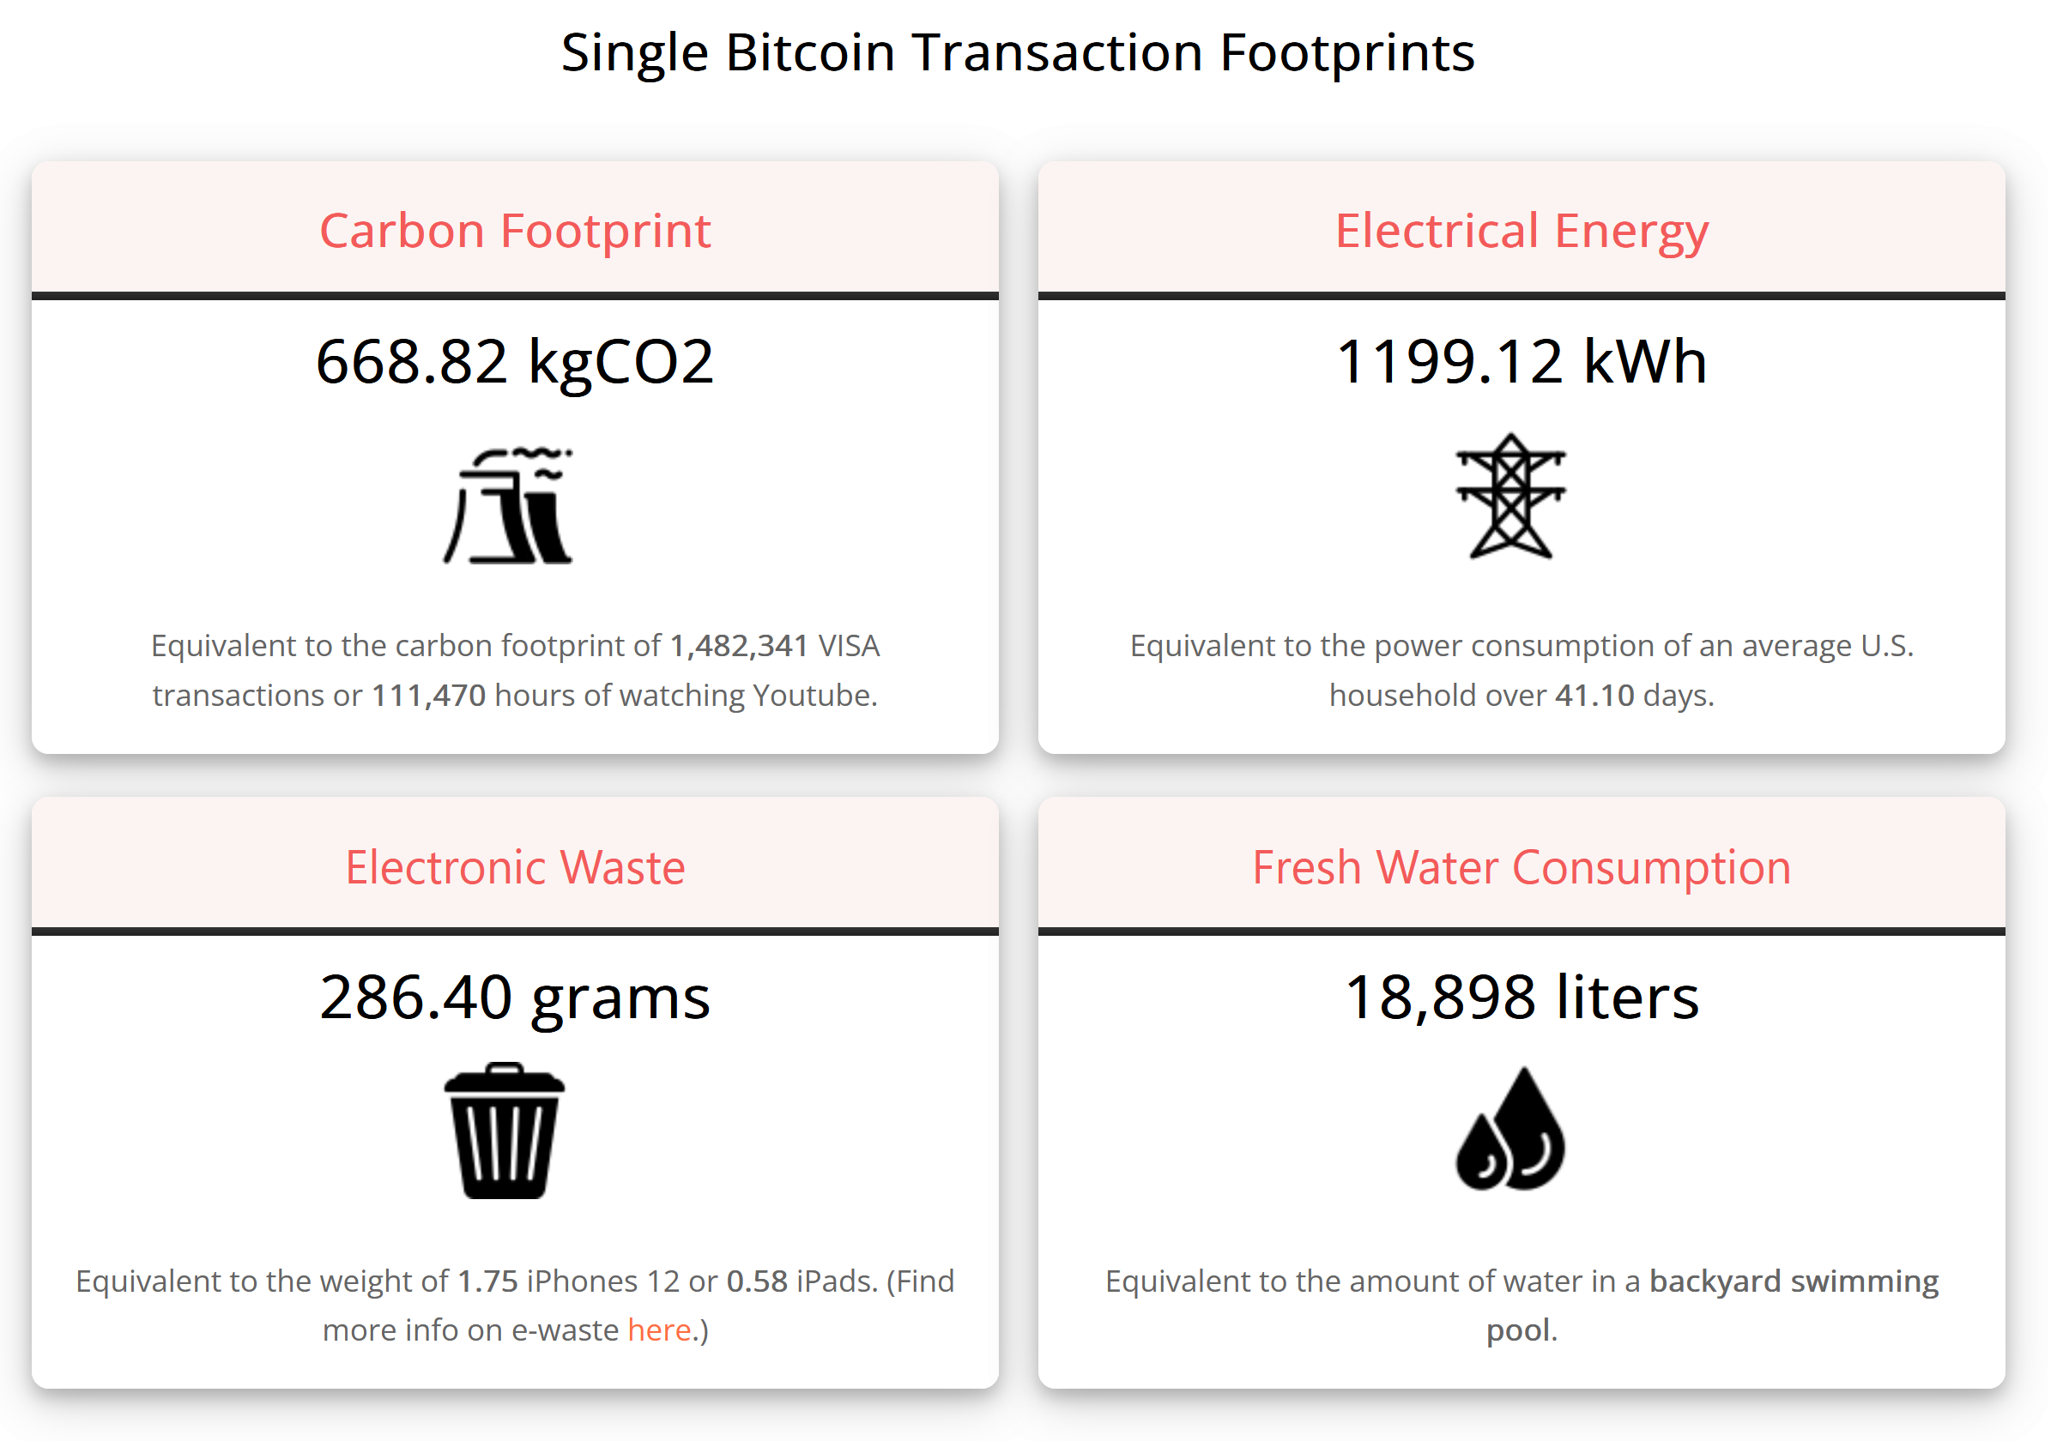Click the trash bin icon
2057x1441 pixels.
click(x=505, y=1132)
